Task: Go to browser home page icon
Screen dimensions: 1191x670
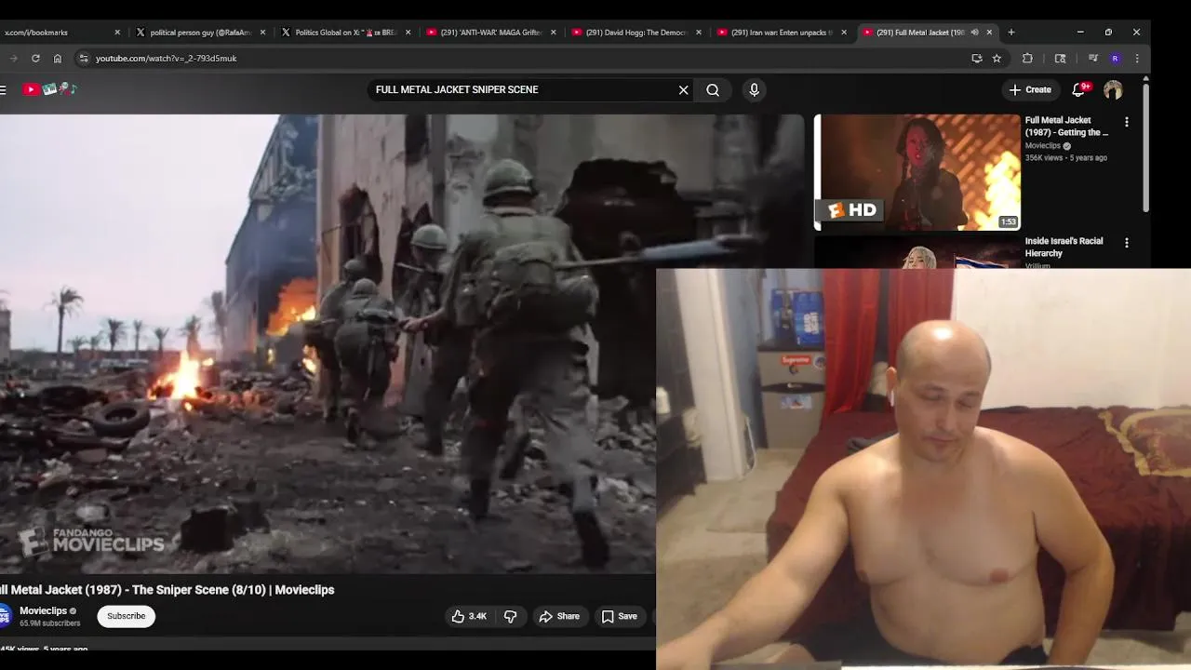Action: 58,58
